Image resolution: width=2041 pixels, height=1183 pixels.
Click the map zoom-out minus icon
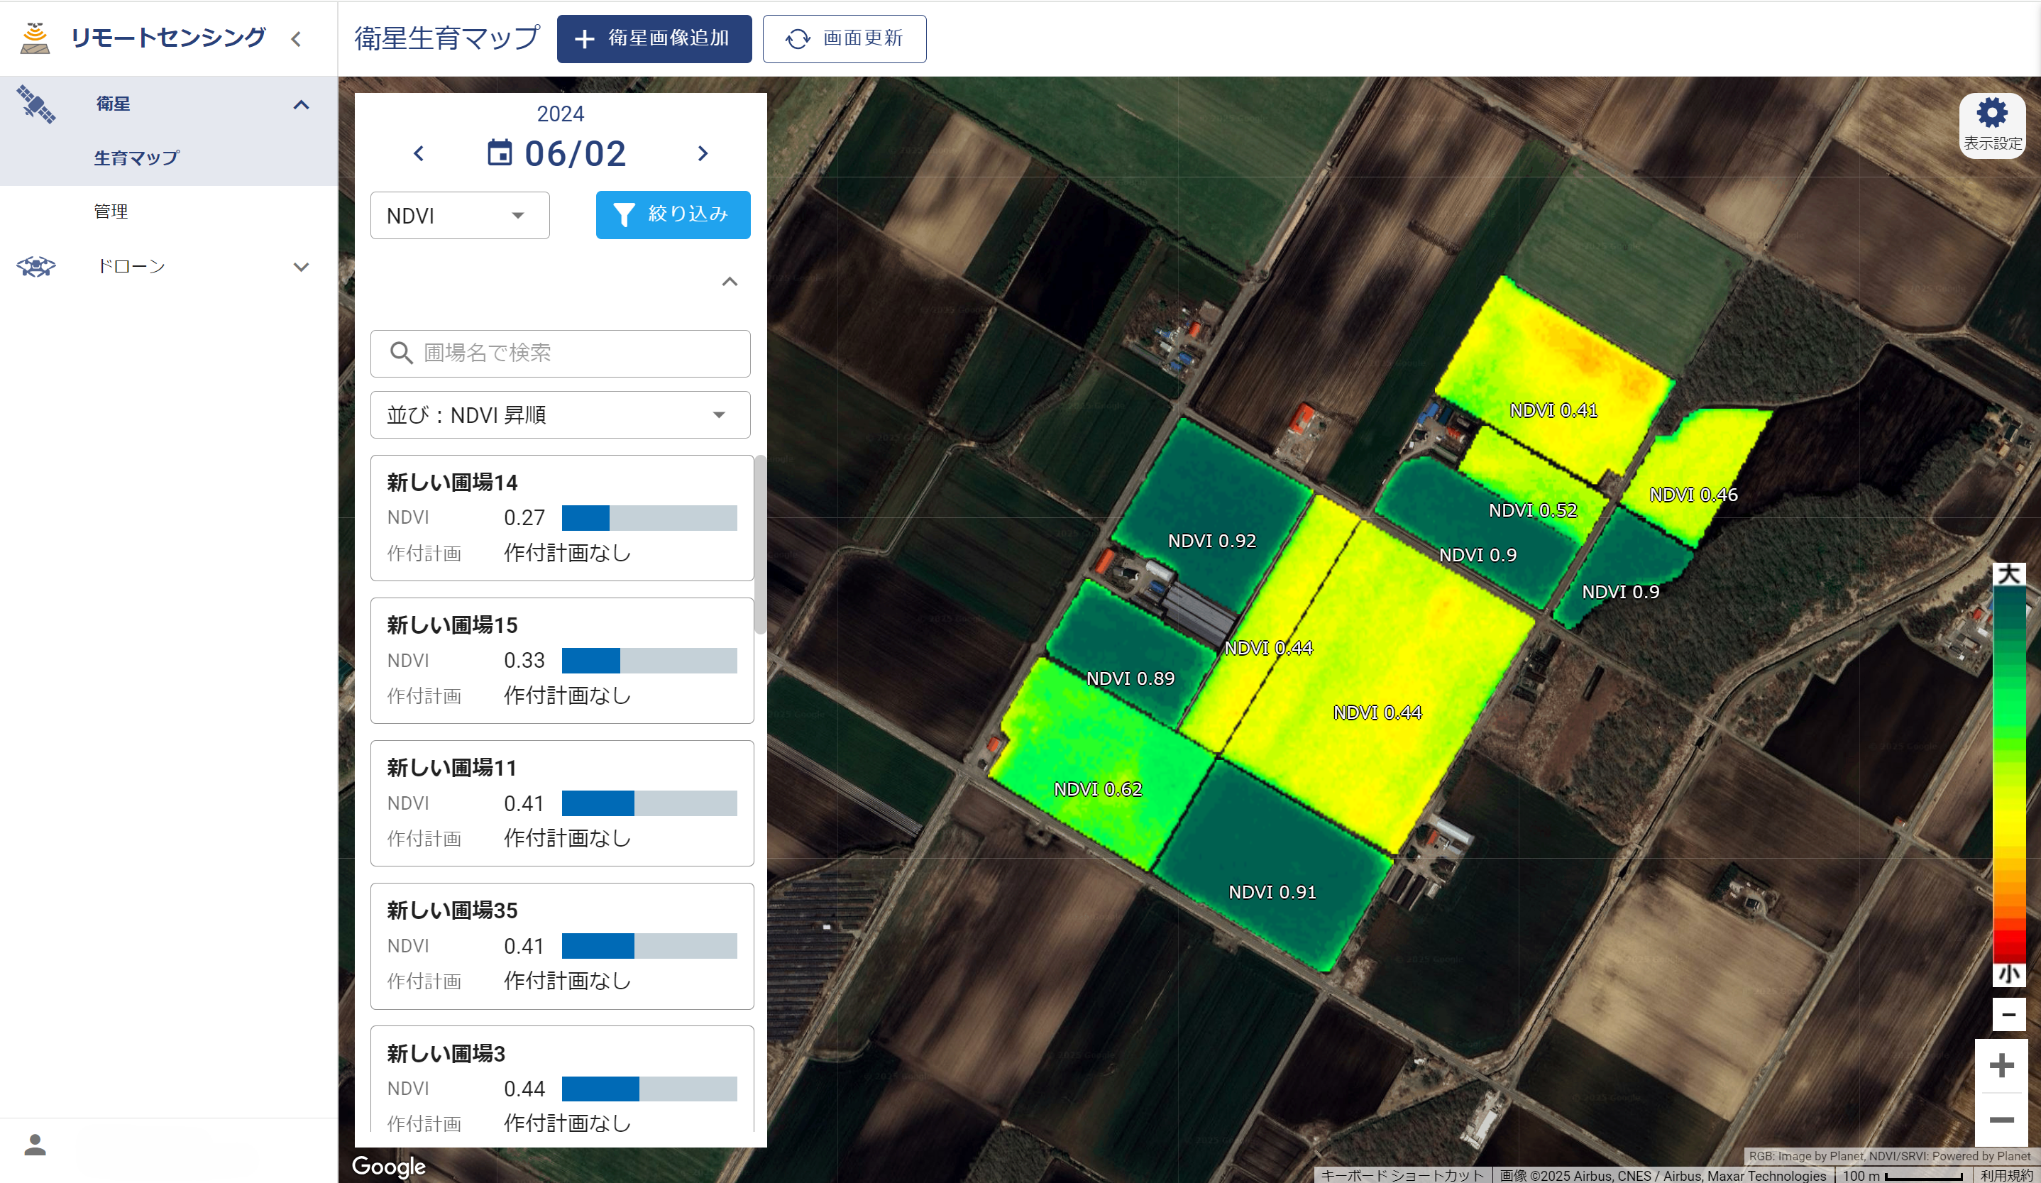pyautogui.click(x=2001, y=1120)
